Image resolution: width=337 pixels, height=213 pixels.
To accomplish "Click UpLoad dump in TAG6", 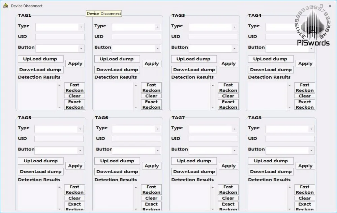I will pyautogui.click(x=117, y=161).
